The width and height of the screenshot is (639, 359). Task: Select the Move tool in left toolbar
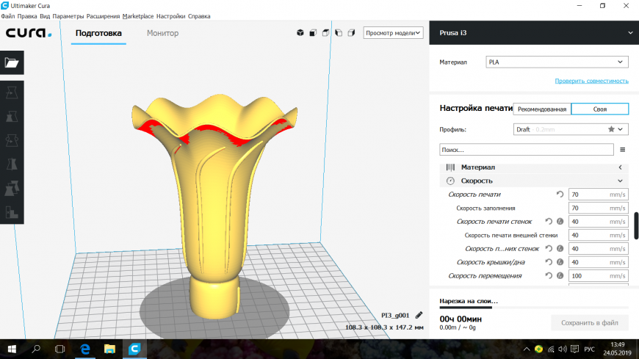[12, 93]
